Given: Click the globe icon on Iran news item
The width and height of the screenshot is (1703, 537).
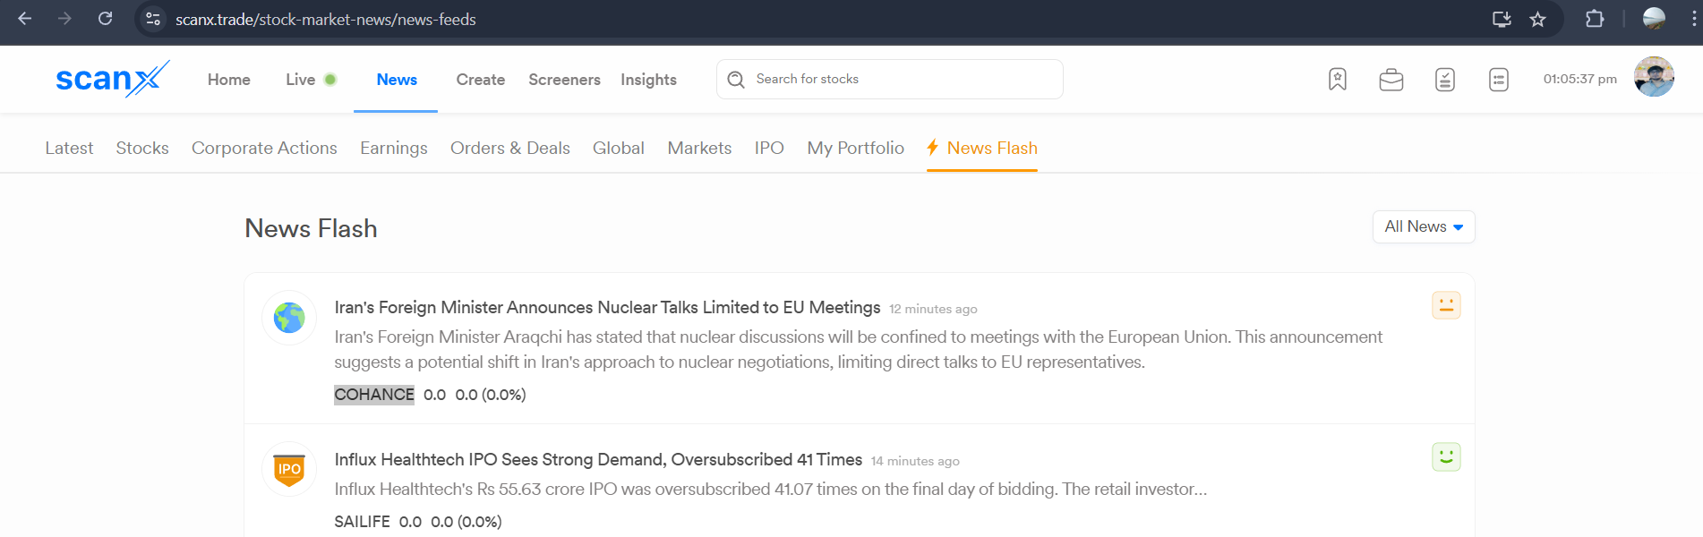Looking at the screenshot, I should pyautogui.click(x=289, y=318).
